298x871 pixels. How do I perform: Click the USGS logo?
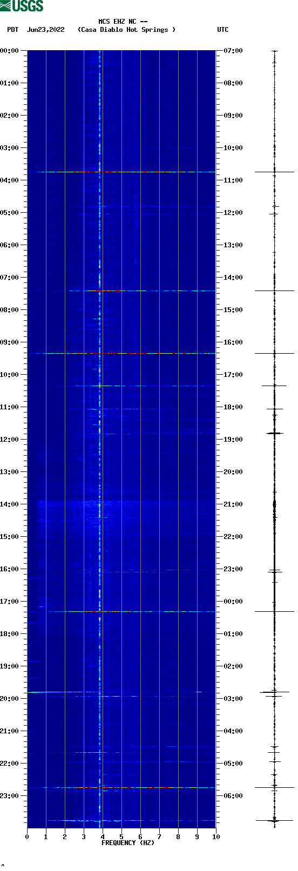[22, 6]
